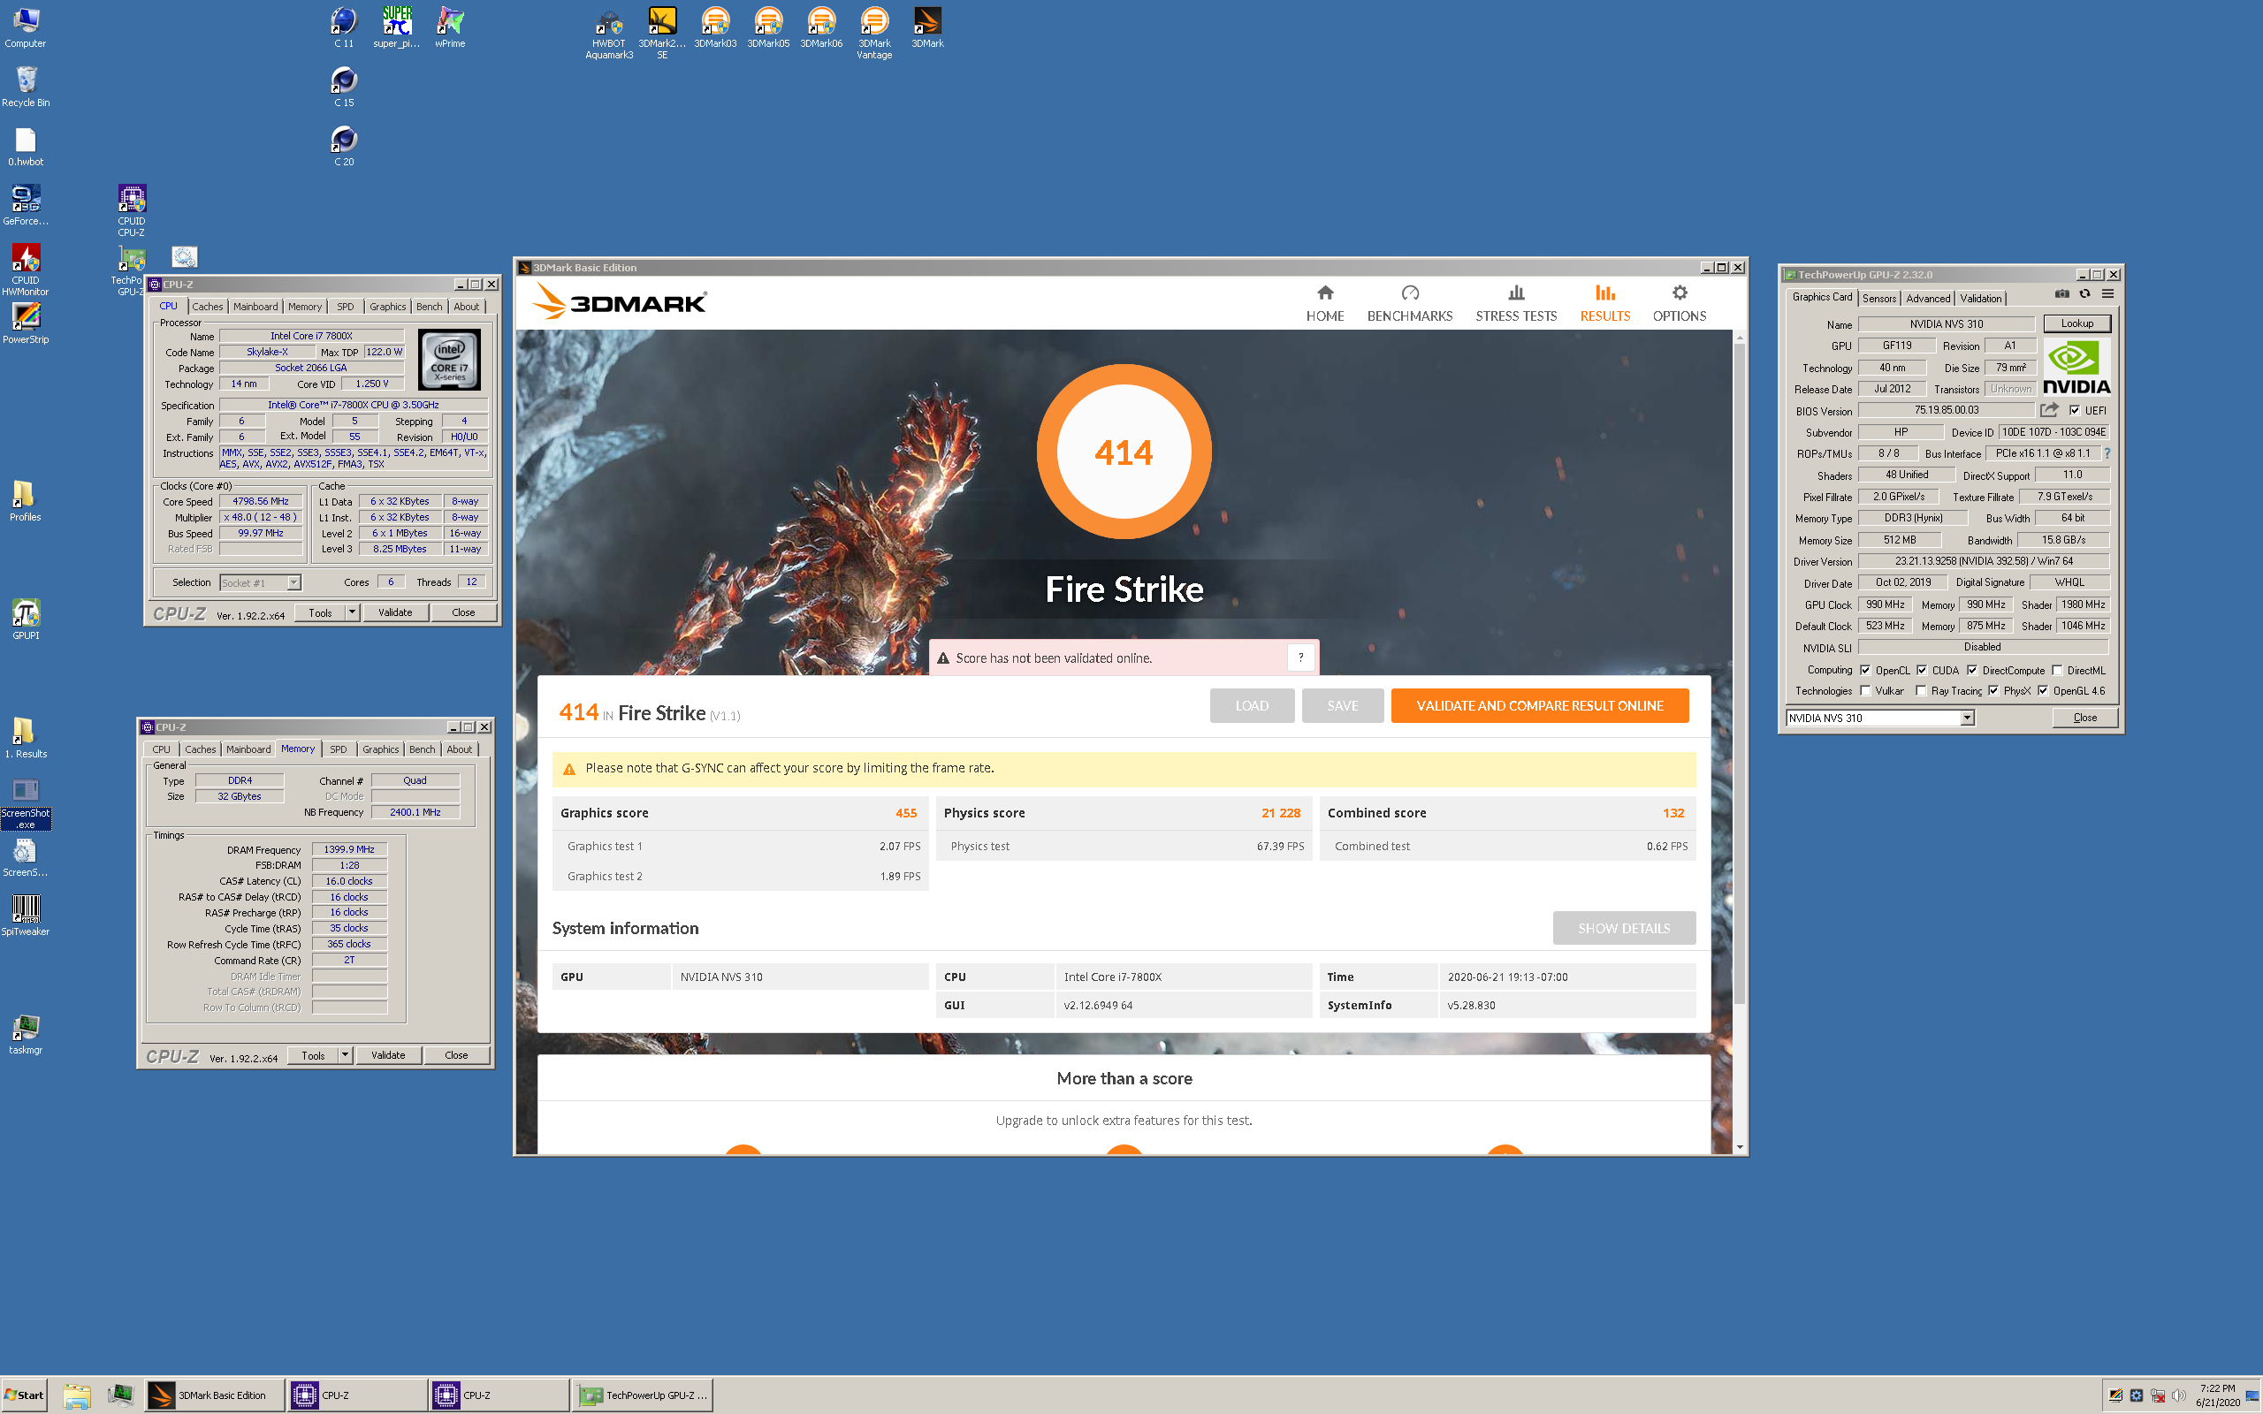The image size is (2263, 1414).
Task: Toggle the UEFI checkbox in GPU-Z
Action: tap(2074, 409)
